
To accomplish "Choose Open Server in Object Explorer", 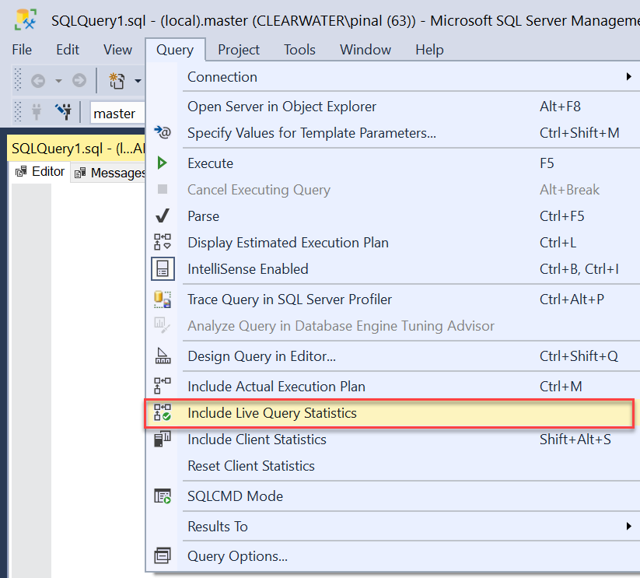I will click(x=393, y=107).
